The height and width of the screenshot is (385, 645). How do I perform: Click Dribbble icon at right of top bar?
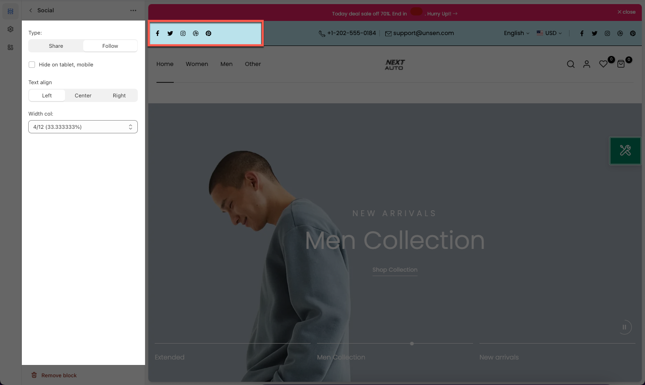tap(620, 33)
